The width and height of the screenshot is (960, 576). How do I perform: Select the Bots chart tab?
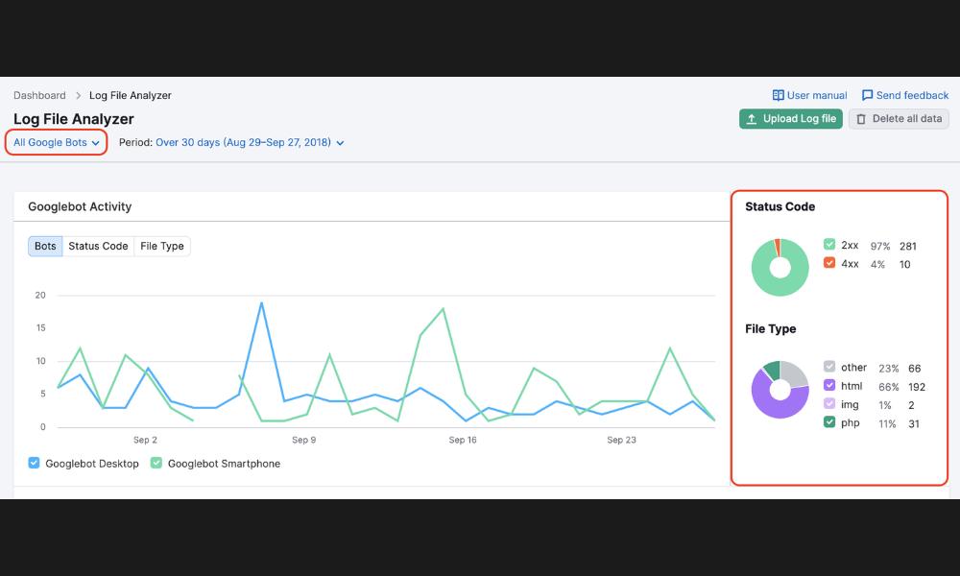click(x=45, y=246)
